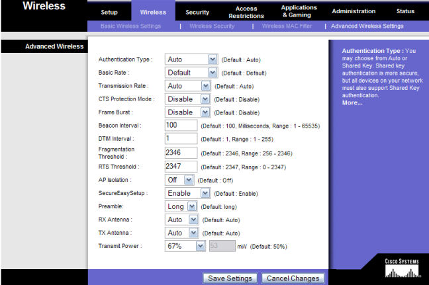Select the Preamble dropdown
The width and height of the screenshot is (429, 285).
(181, 206)
